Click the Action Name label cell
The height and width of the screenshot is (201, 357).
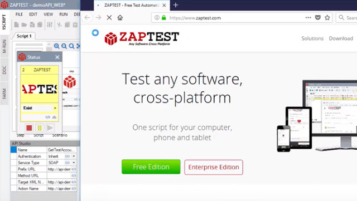click(32, 189)
